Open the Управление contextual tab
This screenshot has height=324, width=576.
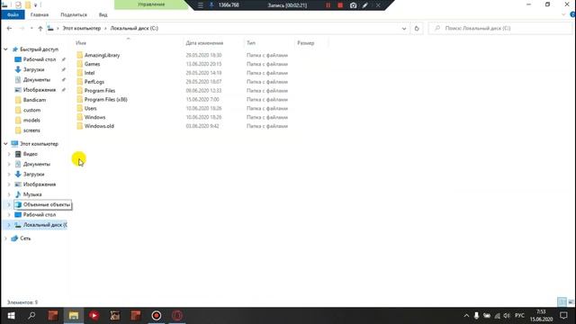point(151,4)
